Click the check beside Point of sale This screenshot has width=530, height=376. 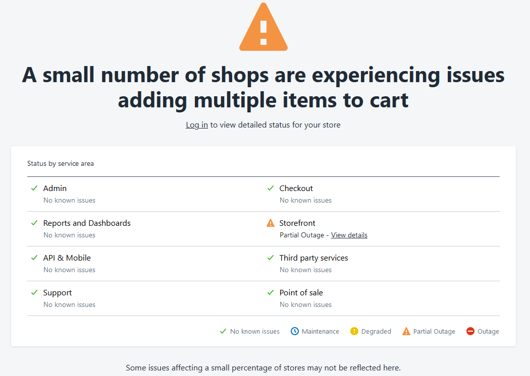point(270,292)
